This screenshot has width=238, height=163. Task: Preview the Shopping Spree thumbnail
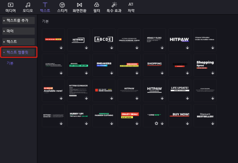click(205, 65)
